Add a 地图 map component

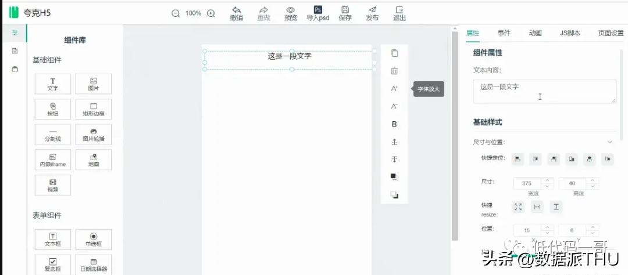[x=93, y=160]
